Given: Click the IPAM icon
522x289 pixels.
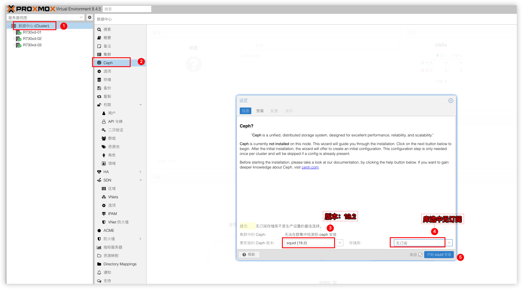Looking at the screenshot, I should [104, 214].
